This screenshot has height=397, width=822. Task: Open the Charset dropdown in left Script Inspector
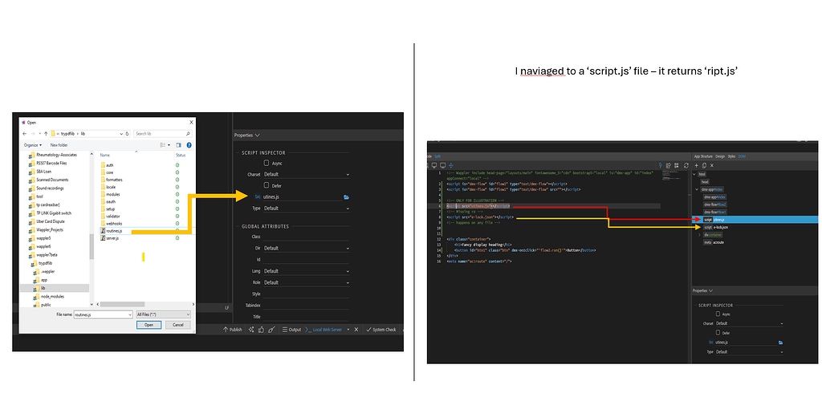coord(307,174)
